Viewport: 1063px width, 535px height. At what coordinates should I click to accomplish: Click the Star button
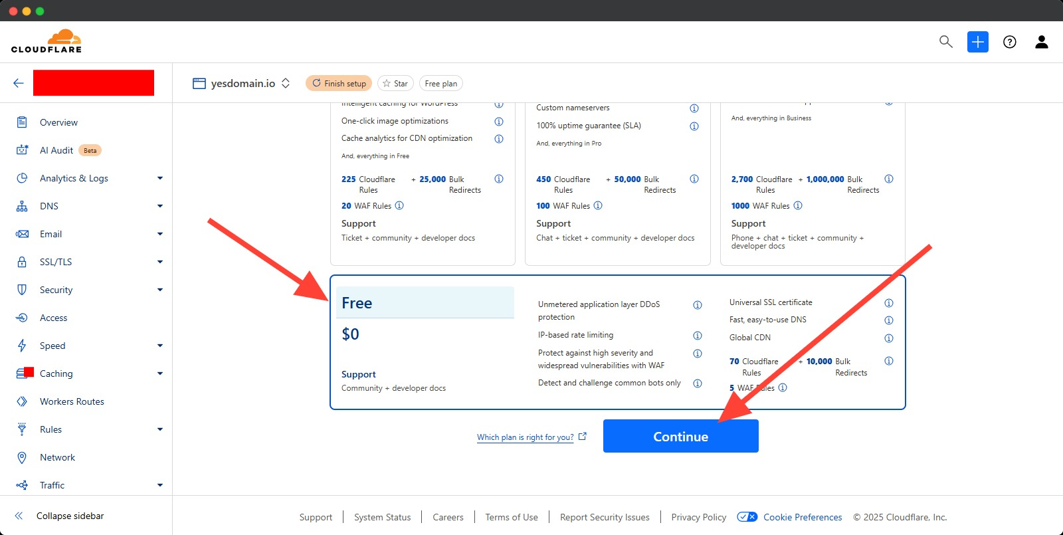point(395,83)
